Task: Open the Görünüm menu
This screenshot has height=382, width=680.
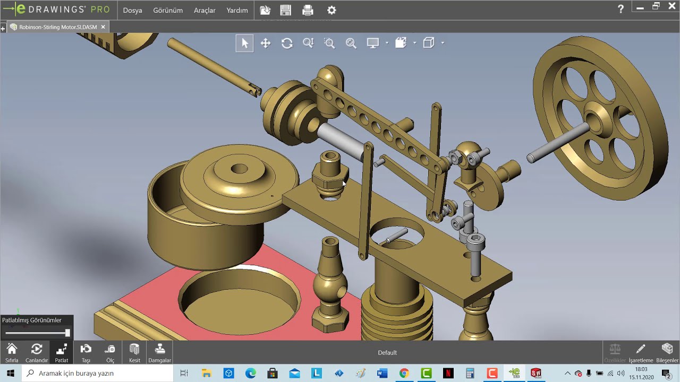Action: [168, 10]
